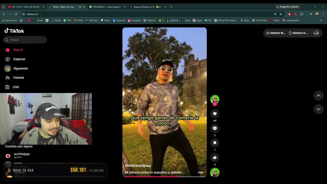Open the PayPal bookmark
327x184 pixels.
[56, 20]
